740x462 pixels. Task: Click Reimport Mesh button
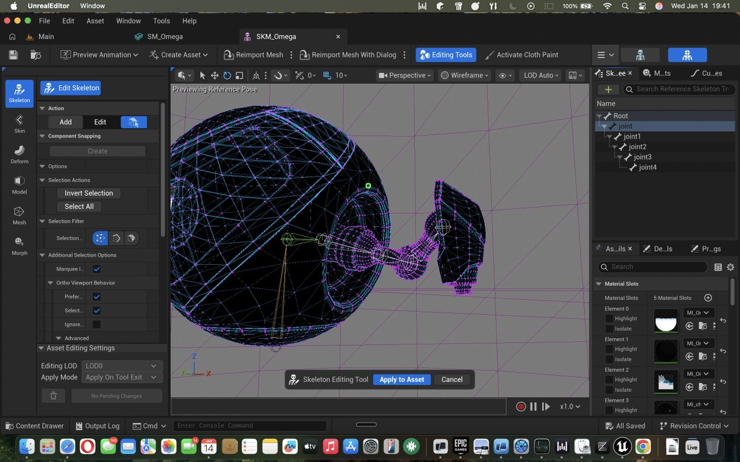click(x=253, y=55)
